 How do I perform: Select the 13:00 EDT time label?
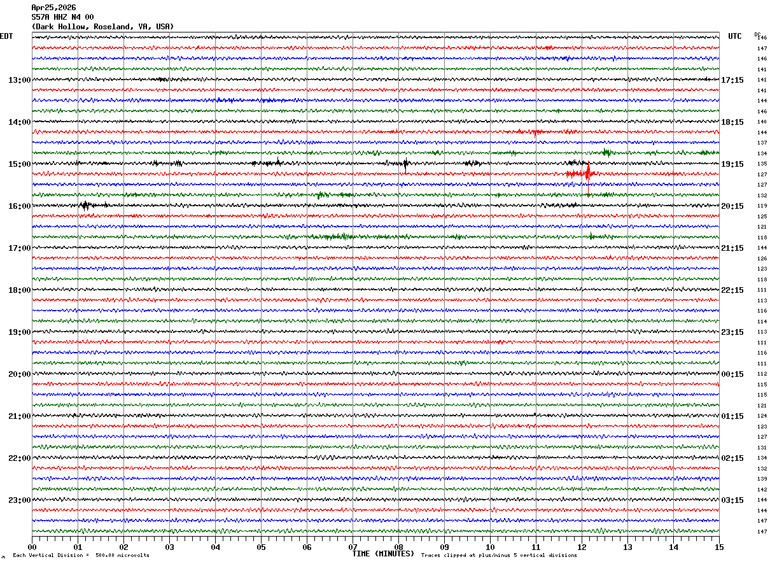coord(19,80)
